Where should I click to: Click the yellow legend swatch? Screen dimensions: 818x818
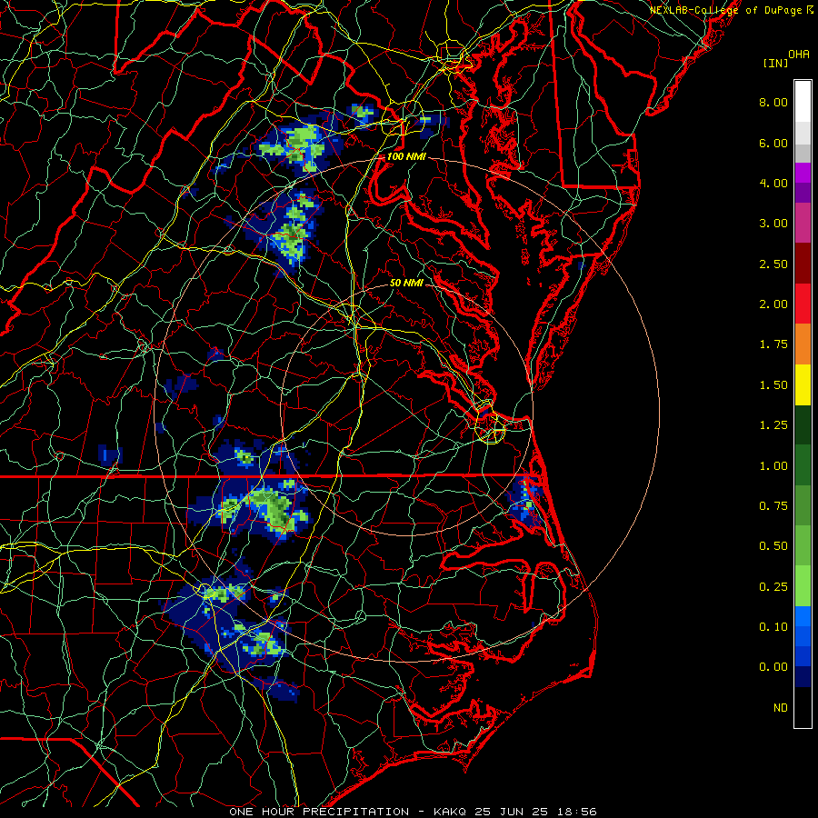803,385
